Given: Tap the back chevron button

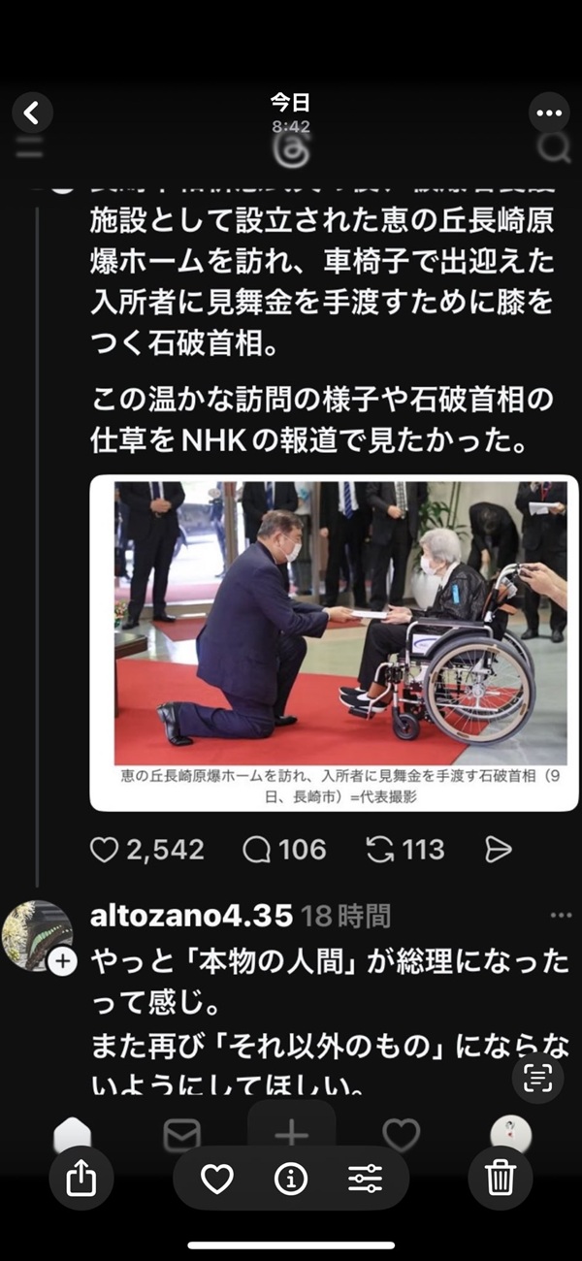Looking at the screenshot, I should 32,113.
